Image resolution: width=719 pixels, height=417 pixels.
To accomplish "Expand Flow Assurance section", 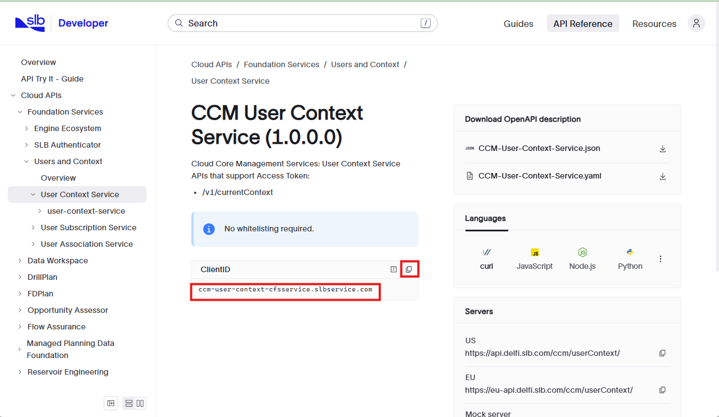I will pyautogui.click(x=20, y=327).
